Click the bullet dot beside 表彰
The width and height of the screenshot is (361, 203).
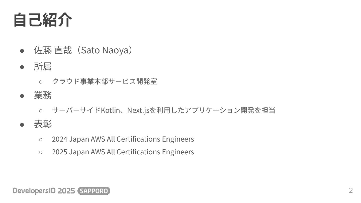(22, 125)
